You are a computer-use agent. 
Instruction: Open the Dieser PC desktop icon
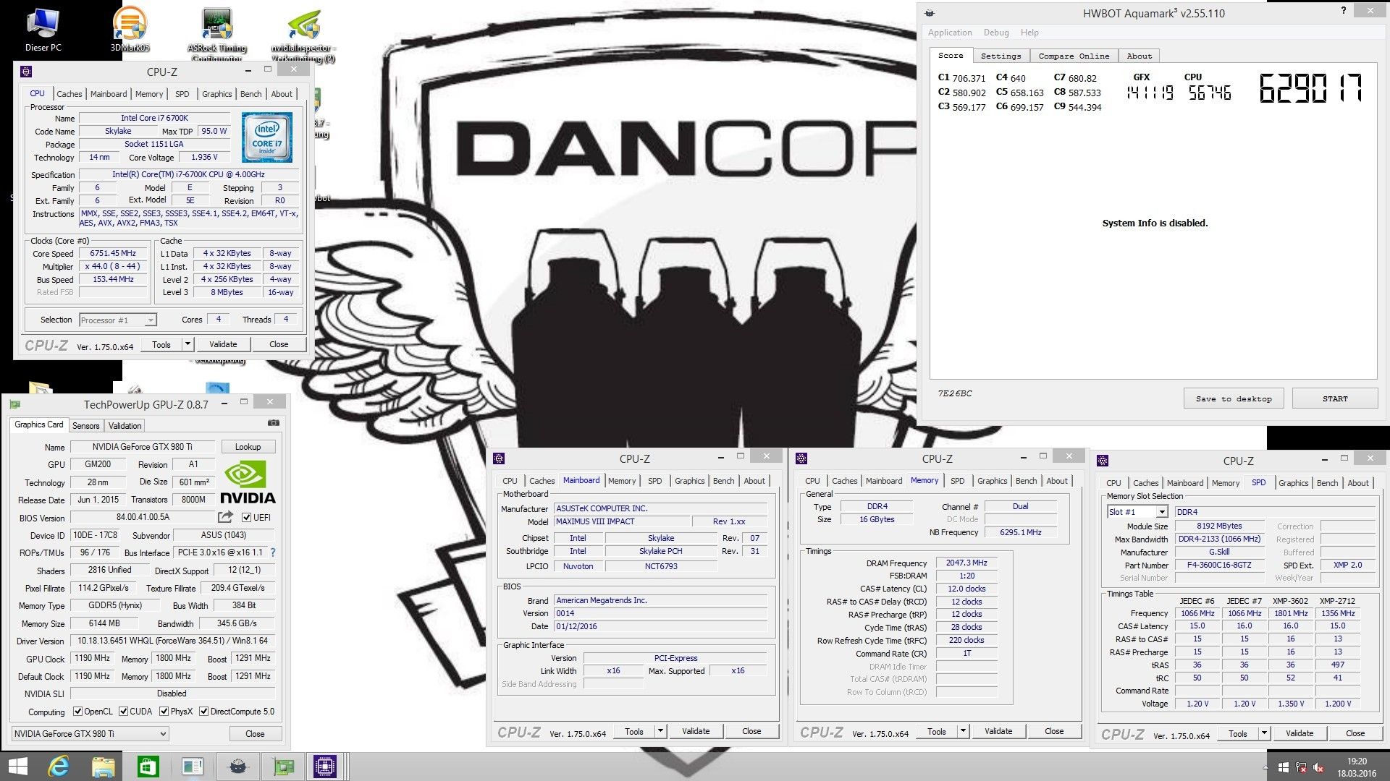43,29
